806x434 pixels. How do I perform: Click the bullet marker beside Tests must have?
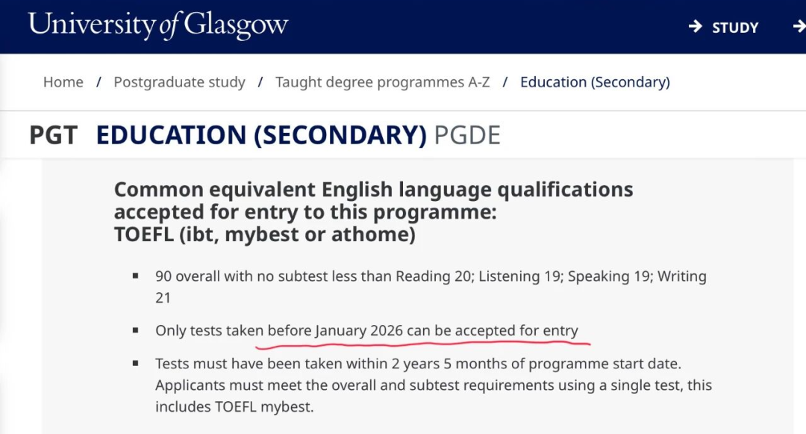pos(135,365)
